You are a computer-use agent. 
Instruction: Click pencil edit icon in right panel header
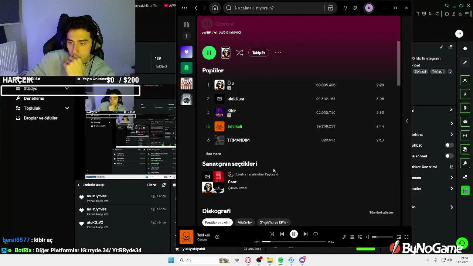441,47
